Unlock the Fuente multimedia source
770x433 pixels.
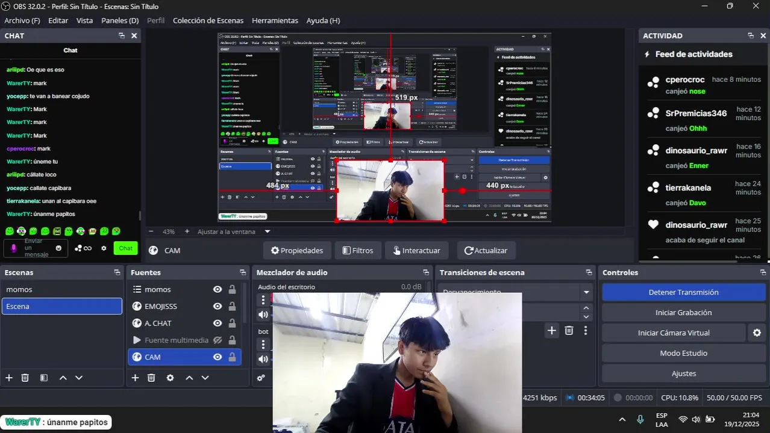(232, 340)
